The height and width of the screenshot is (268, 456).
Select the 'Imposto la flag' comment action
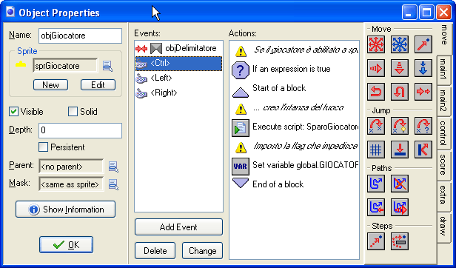(x=295, y=147)
